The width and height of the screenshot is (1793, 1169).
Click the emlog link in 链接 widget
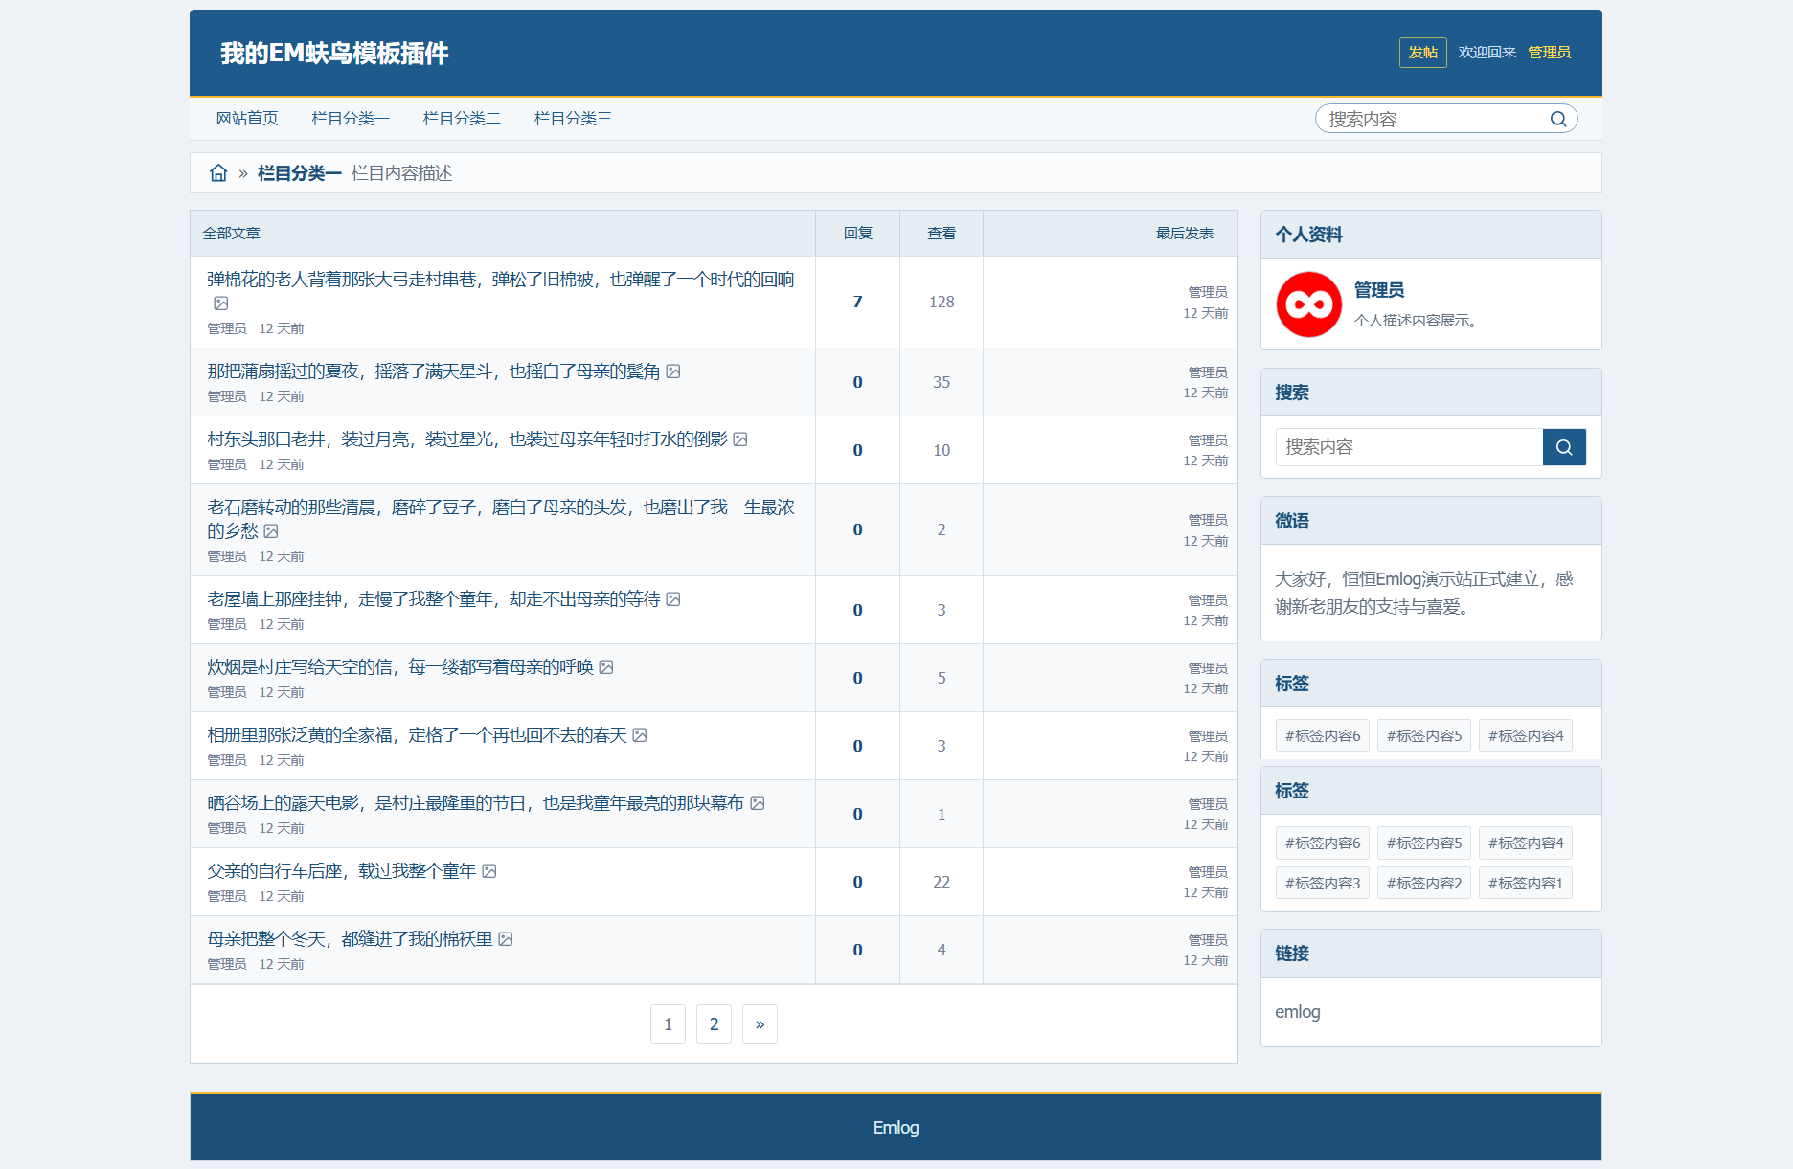pyautogui.click(x=1298, y=1012)
